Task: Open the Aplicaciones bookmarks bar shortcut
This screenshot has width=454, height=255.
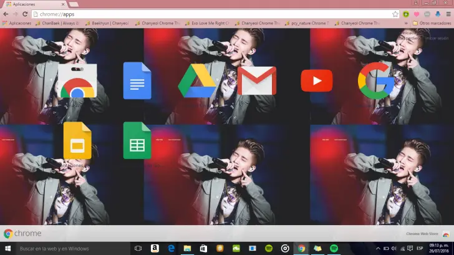Action: point(17,23)
